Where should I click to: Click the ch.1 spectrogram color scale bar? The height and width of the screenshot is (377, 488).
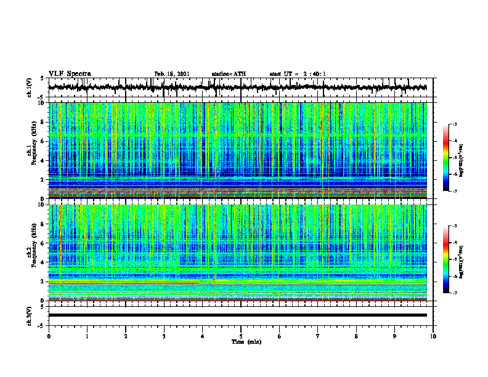click(445, 158)
